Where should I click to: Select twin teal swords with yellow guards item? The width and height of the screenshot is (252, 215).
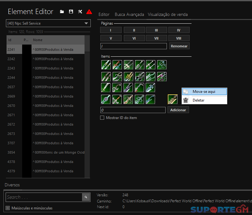[106, 65]
